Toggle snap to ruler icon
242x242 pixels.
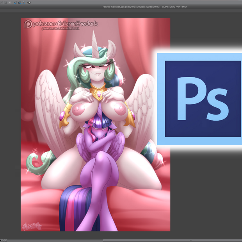pyautogui.click(x=15, y=2)
